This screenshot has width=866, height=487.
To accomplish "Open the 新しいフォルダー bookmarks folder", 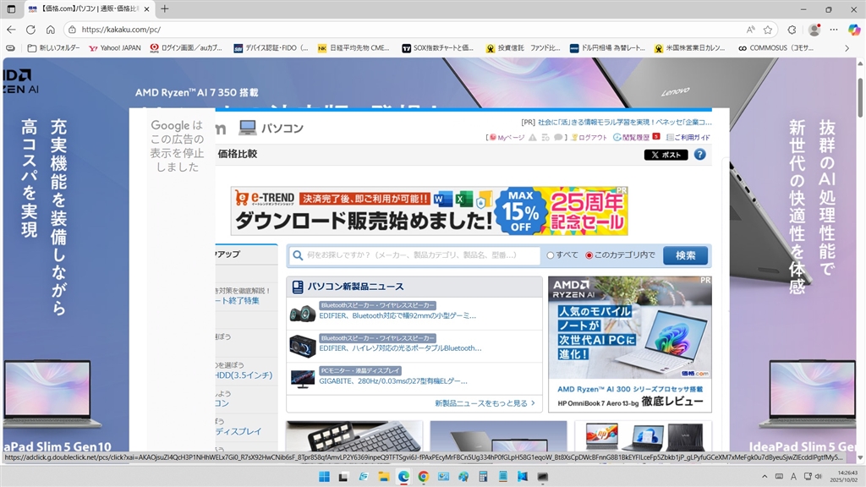I will click(53, 48).
